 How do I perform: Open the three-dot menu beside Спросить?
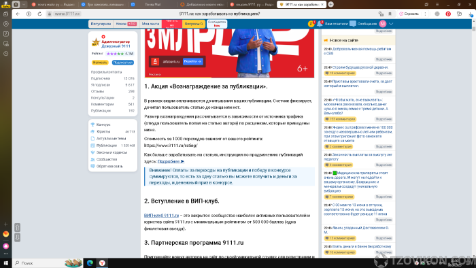[425, 14]
